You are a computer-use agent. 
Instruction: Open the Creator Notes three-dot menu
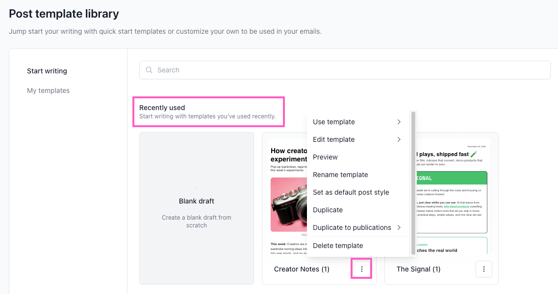(361, 269)
